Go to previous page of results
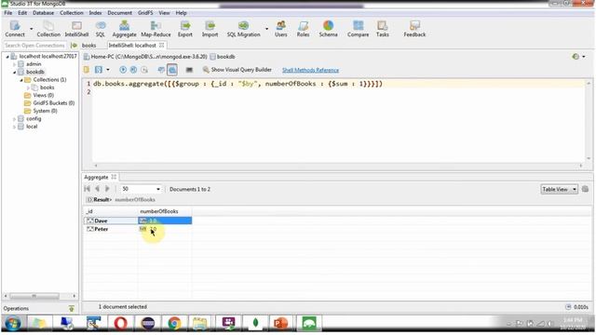Image resolution: width=596 pixels, height=335 pixels. [97, 188]
